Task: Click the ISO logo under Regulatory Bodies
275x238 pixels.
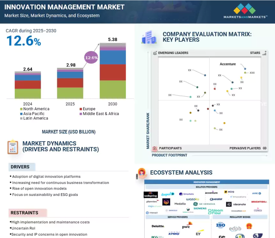Action: pyautogui.click(x=220, y=225)
